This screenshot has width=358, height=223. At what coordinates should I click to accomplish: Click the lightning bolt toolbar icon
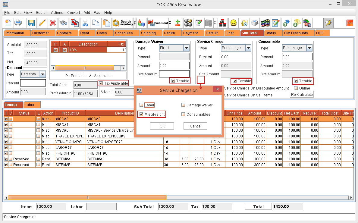[328, 23]
